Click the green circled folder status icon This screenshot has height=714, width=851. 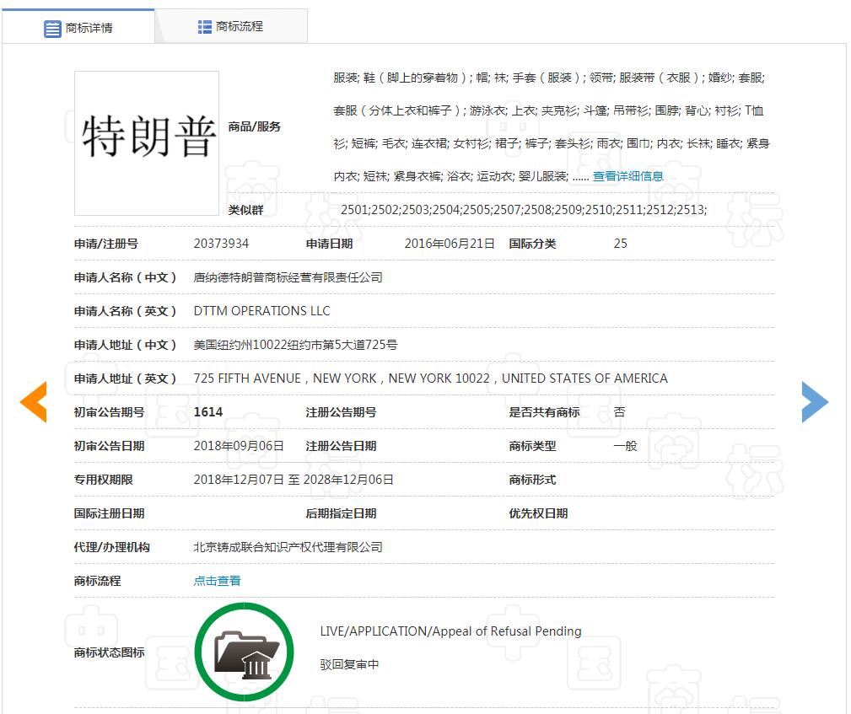point(244,652)
